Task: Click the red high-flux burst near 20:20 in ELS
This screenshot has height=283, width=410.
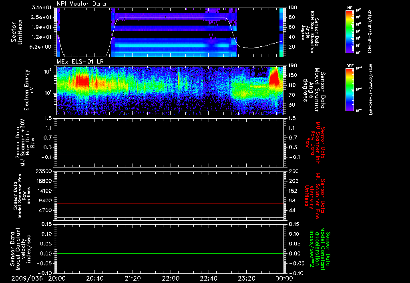Action: (82, 80)
